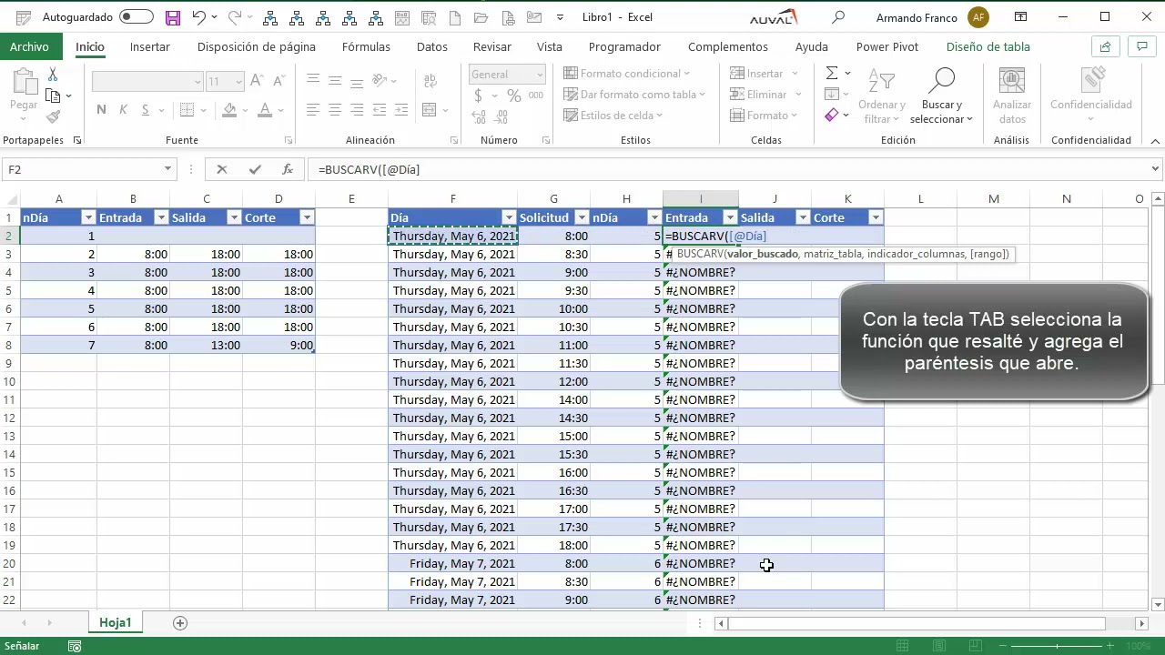Open the General number format dropdown
The width and height of the screenshot is (1165, 655).
click(x=540, y=75)
